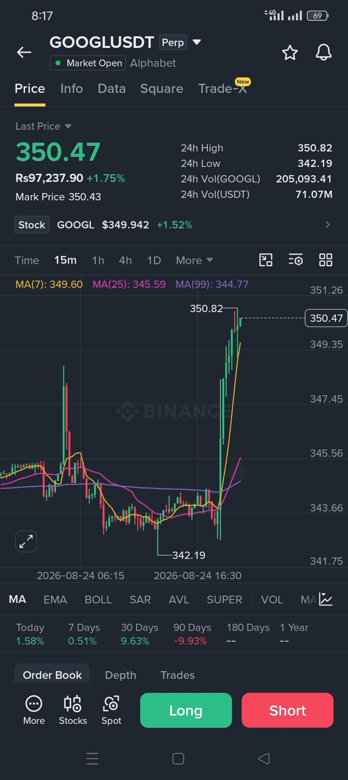Open the Depth tab
This screenshot has height=780, width=348.
pyautogui.click(x=121, y=675)
